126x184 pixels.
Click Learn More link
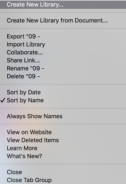pyautogui.click(x=63, y=148)
